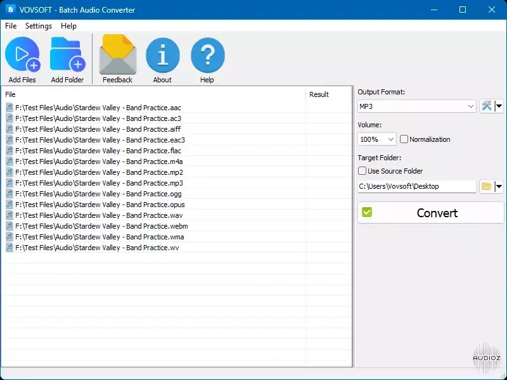Select the Band Practice.aac file path
507x380 pixels.
click(98, 108)
